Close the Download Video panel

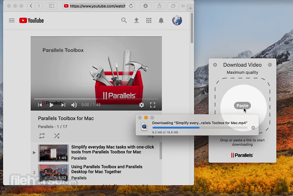click(215, 65)
